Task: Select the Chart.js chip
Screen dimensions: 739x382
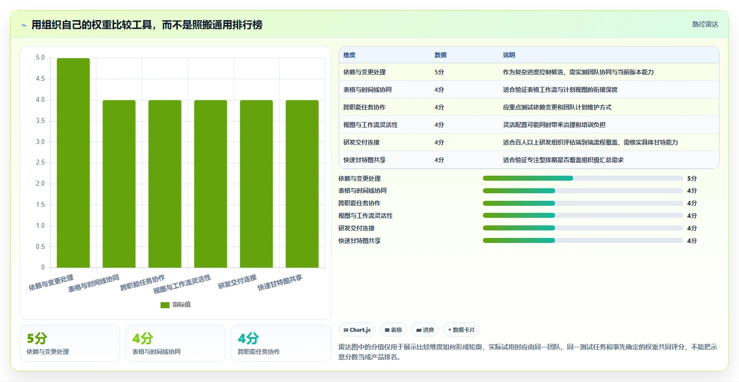Action: click(x=357, y=330)
